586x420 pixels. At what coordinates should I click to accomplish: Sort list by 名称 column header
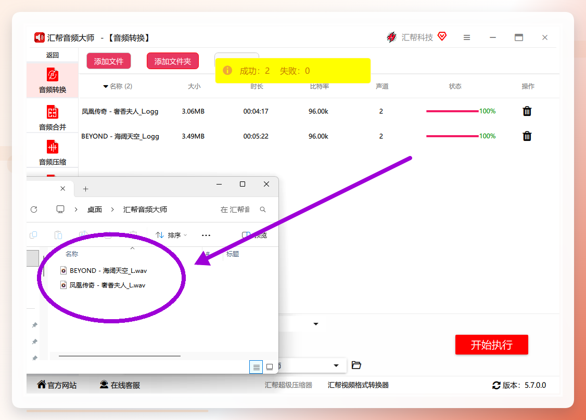coord(118,86)
